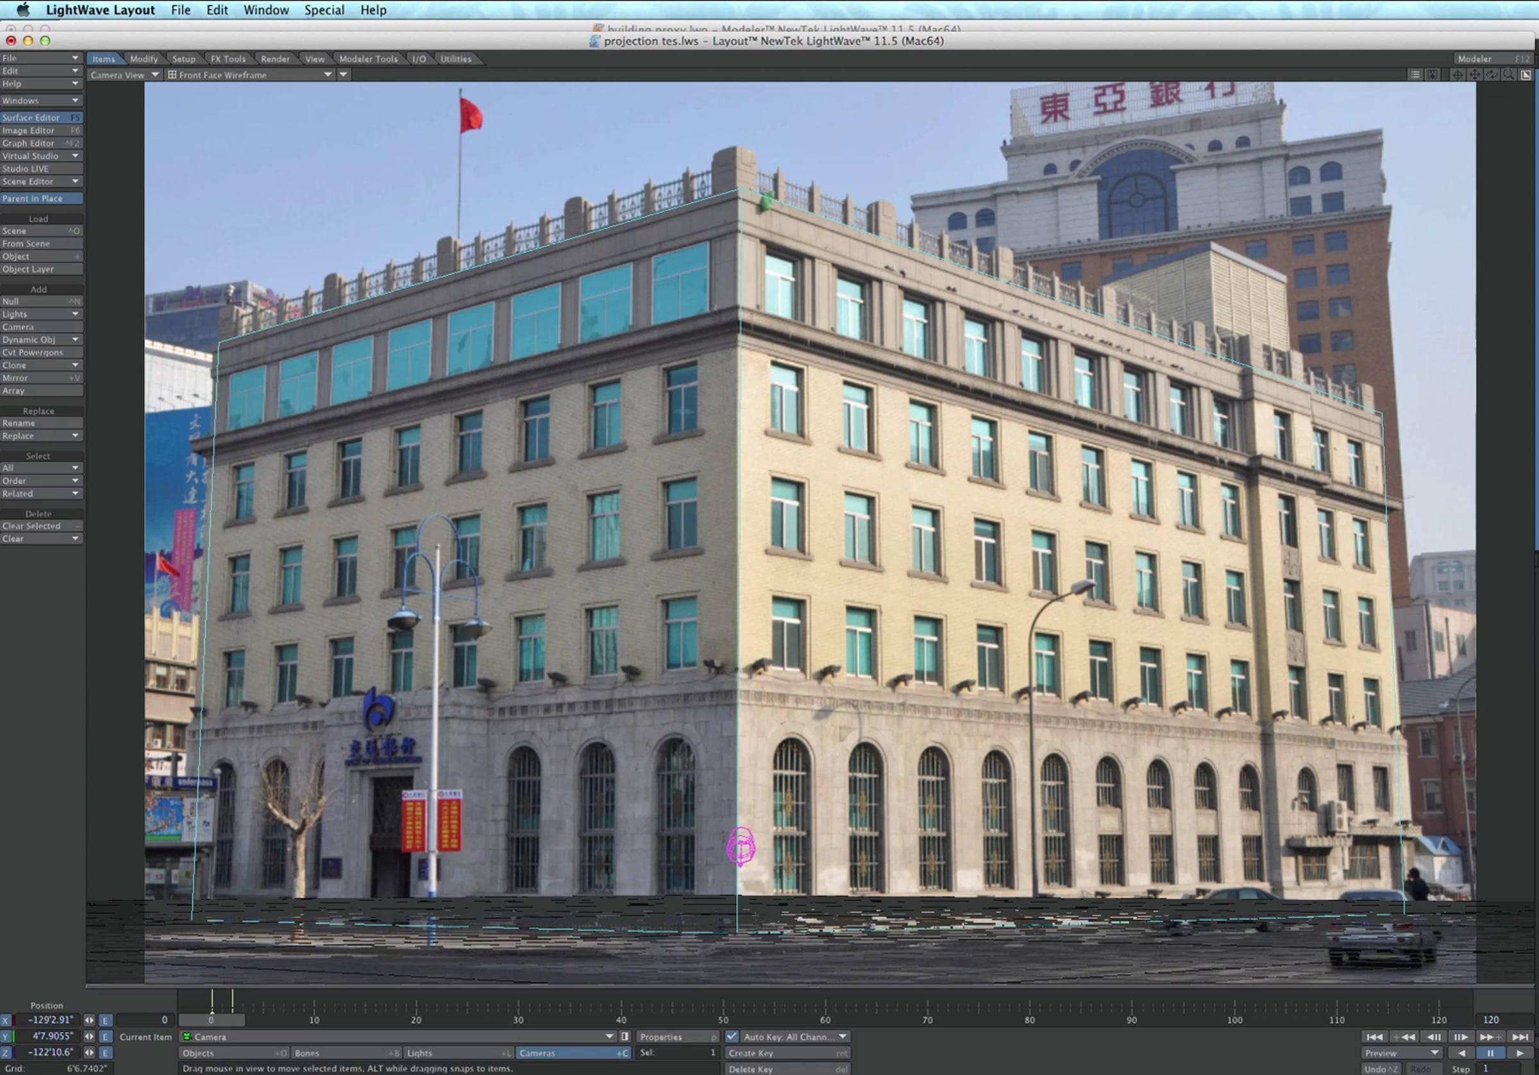
Task: Expand the Virtual Studio dropdown
Action: (42, 156)
